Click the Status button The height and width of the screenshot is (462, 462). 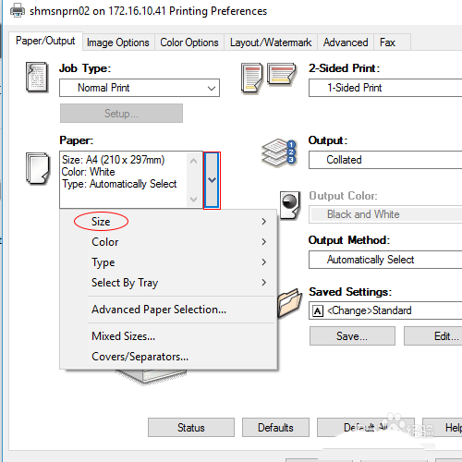[191, 427]
